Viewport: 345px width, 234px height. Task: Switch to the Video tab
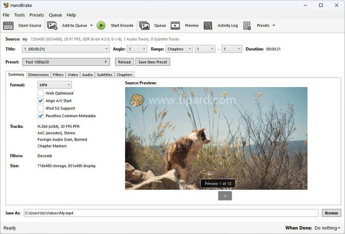[x=73, y=75]
